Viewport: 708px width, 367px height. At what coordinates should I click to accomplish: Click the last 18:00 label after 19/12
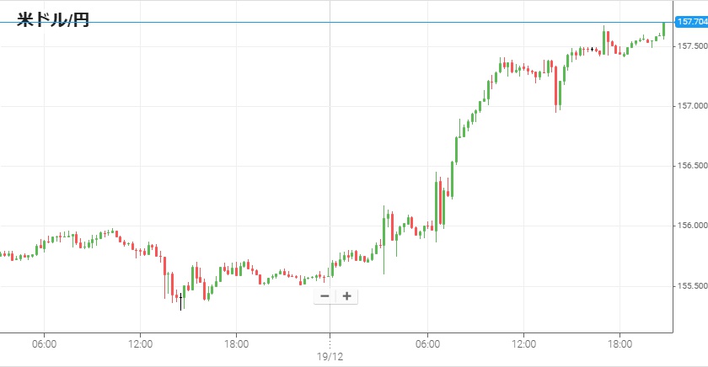pyautogui.click(x=620, y=343)
